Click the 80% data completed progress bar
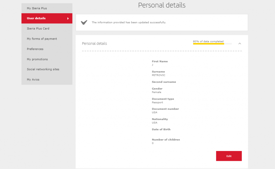Viewport: 275px width, 169px height. tap(212, 44)
